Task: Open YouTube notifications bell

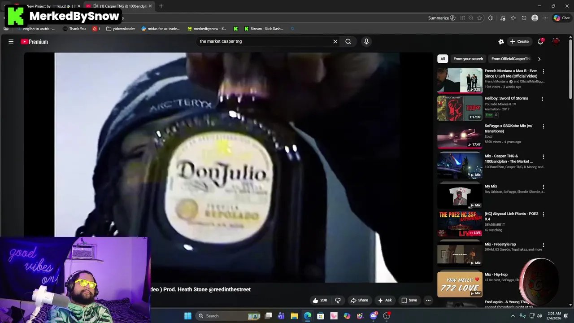Action: click(x=541, y=41)
